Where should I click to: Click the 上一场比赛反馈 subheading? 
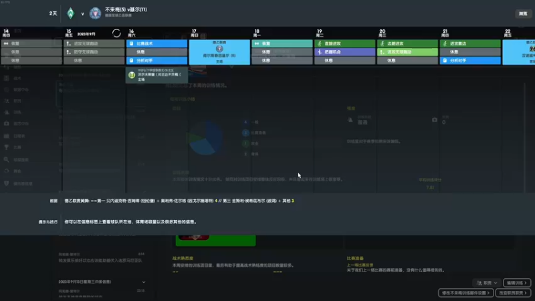point(360,265)
